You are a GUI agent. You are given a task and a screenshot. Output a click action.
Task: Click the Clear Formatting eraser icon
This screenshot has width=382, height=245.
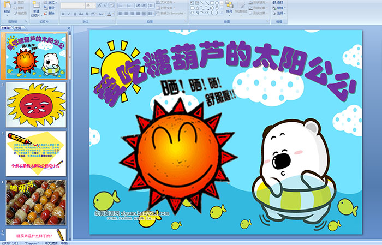point(112,5)
